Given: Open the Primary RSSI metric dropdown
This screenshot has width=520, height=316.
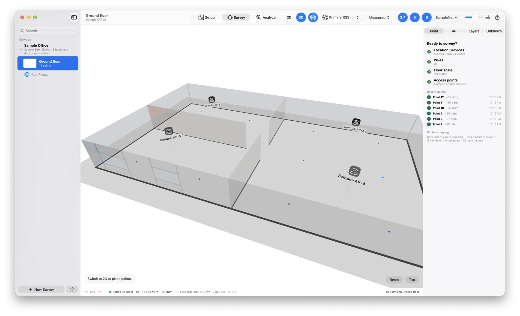Looking at the screenshot, I should point(341,18).
